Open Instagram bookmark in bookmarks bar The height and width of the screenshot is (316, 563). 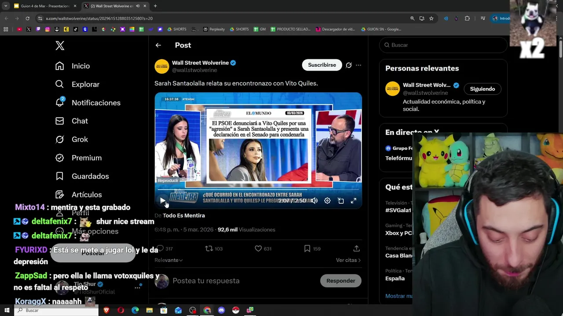pos(48,29)
